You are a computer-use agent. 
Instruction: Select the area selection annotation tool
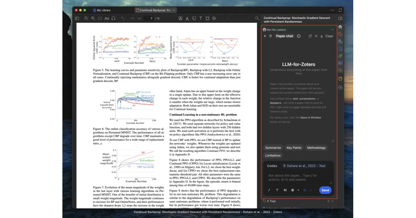(x=208, y=18)
